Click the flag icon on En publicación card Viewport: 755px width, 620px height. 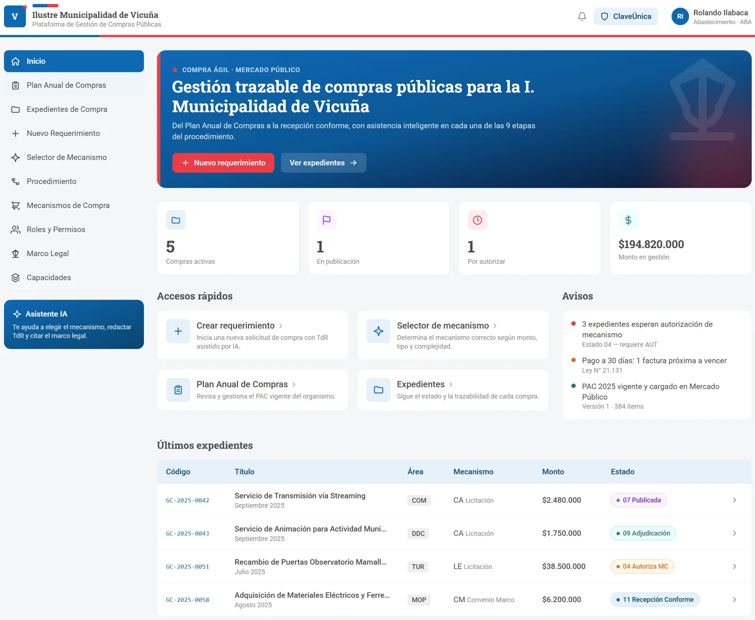(x=327, y=220)
